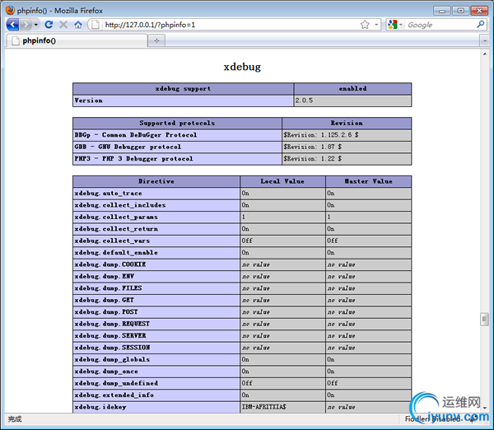Screen dimensions: 494x430
Task: Click the xdebug heading
Action: [x=242, y=67]
